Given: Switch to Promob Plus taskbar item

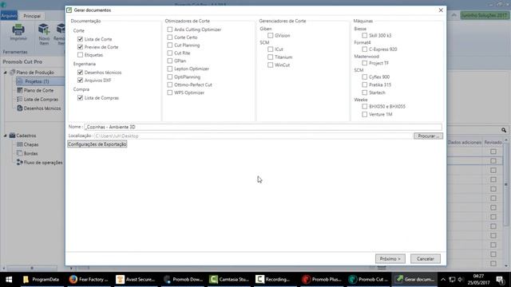Looking at the screenshot, I should coord(322,279).
